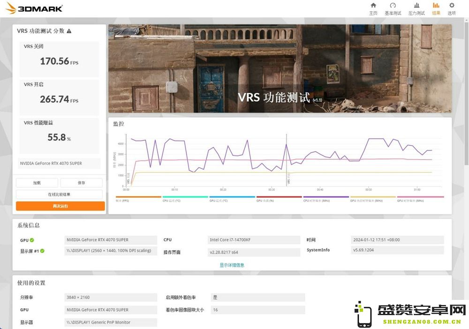Image resolution: width=469 pixels, height=329 pixels.
Task: Click the \\.\DISPLAY1 Generic PnP Monitor value
Action: [x=111, y=322]
